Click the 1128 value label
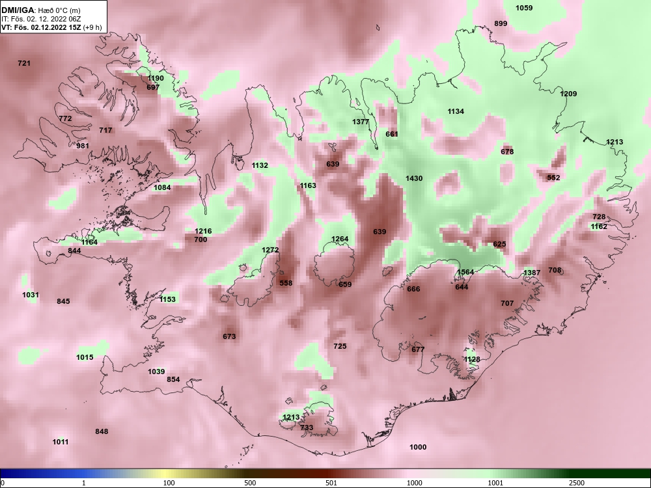The width and height of the screenshot is (651, 488). [472, 360]
